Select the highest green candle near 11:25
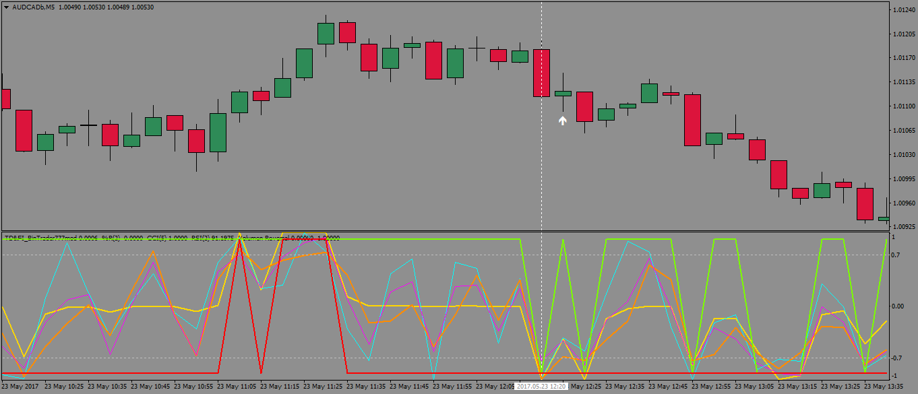 coord(326,33)
